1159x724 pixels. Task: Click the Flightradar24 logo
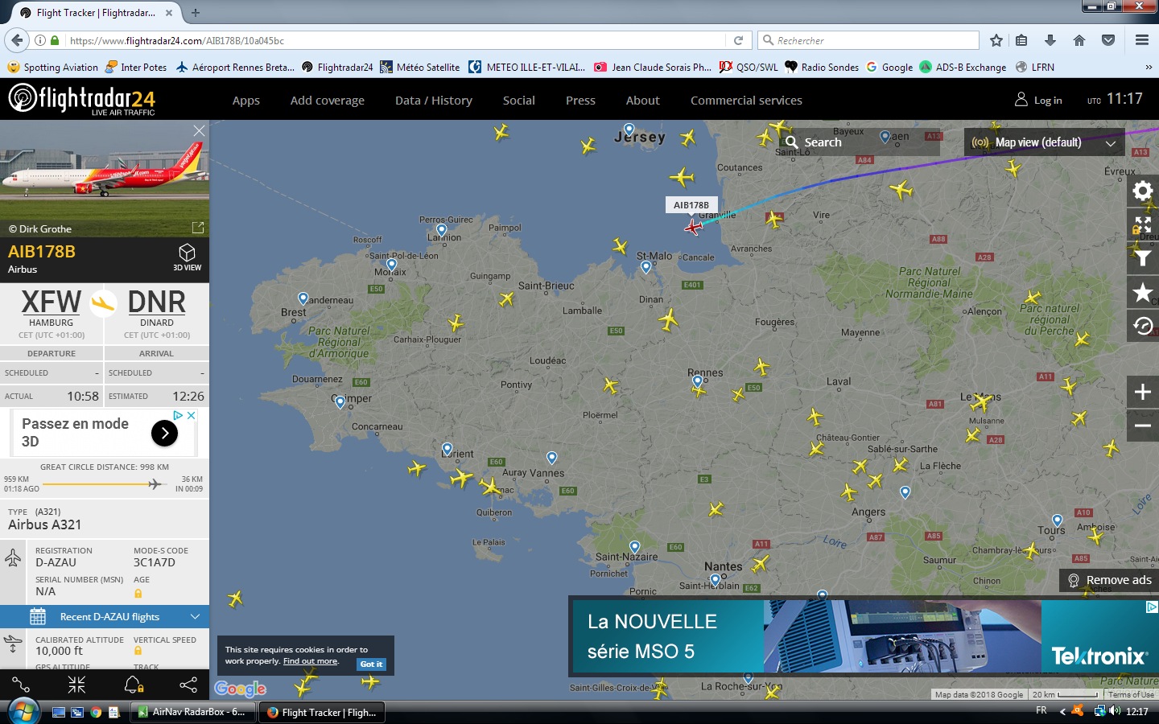81,100
